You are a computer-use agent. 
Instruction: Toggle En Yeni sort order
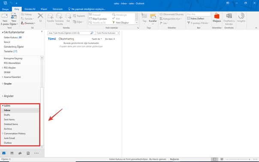(x=110, y=39)
